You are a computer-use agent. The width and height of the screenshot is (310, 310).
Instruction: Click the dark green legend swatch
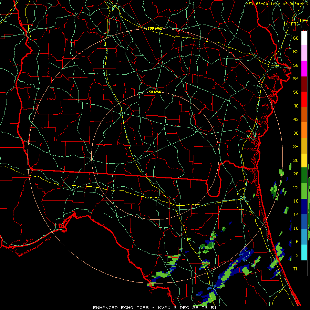click(304, 175)
